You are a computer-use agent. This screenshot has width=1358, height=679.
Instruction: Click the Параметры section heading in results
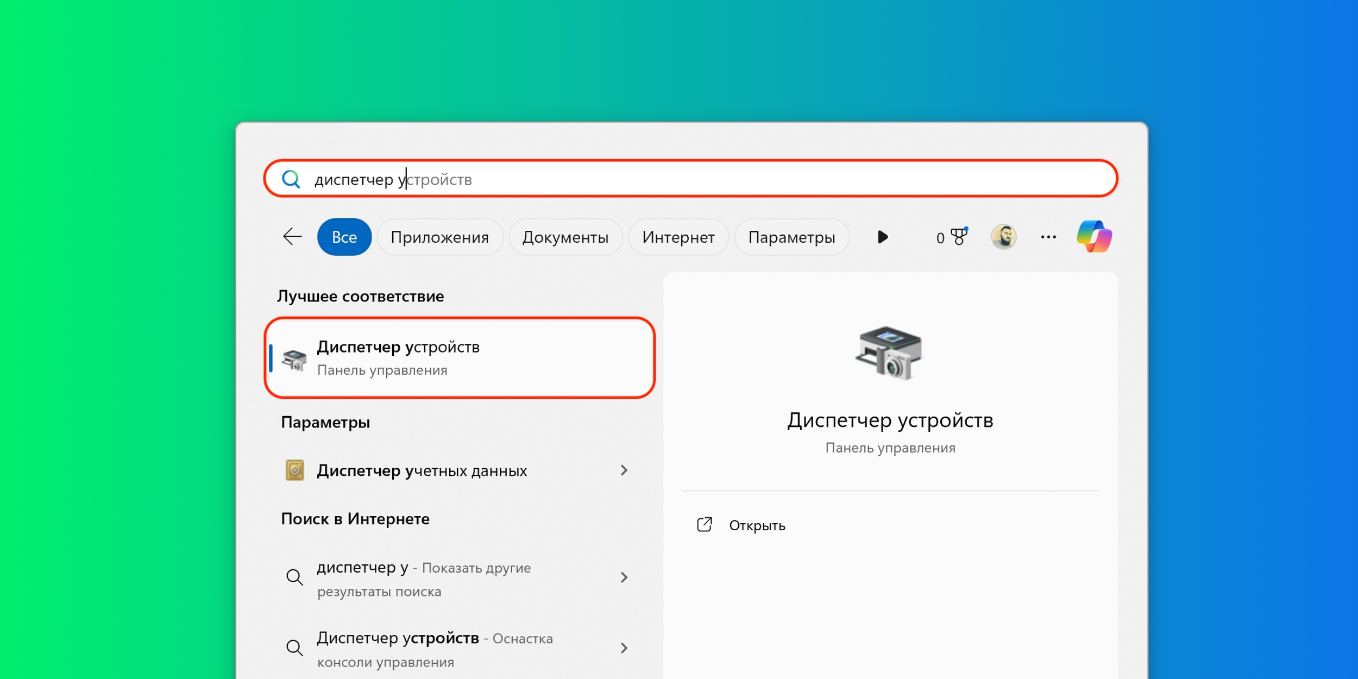[325, 422]
